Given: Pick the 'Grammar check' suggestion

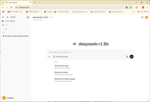Looking at the screenshot, I should pyautogui.click(x=61, y=72).
